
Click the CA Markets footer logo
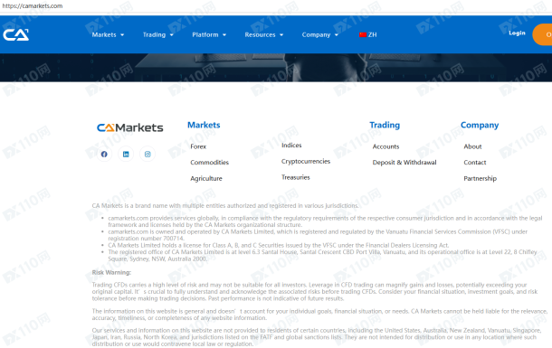coord(130,127)
